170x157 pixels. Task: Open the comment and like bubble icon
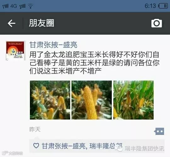[159, 131]
